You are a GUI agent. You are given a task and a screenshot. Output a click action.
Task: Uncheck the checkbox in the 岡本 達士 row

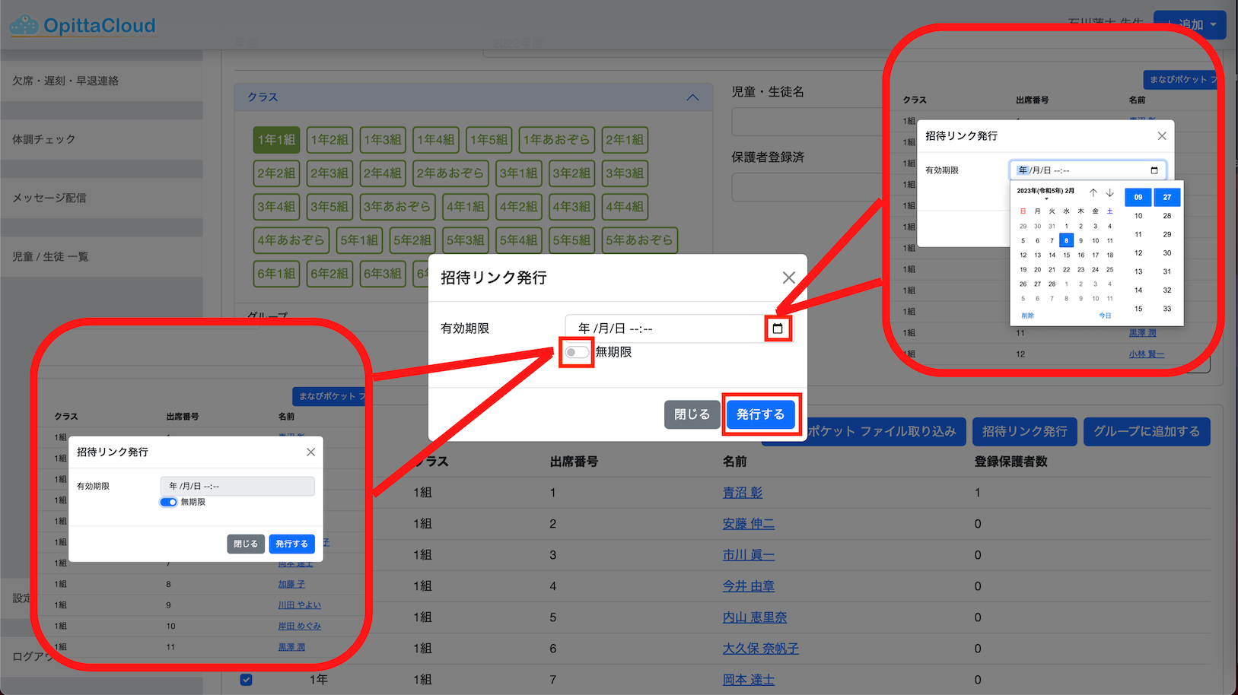(x=247, y=680)
